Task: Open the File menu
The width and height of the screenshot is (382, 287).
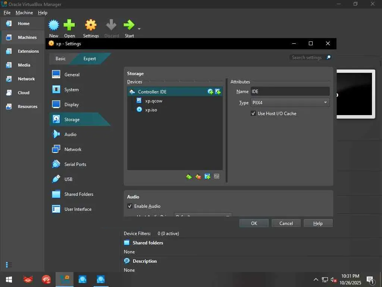Action: click(7, 13)
